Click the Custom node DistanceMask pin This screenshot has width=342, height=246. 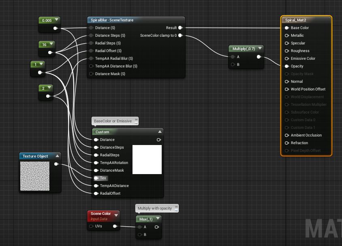click(x=96, y=170)
